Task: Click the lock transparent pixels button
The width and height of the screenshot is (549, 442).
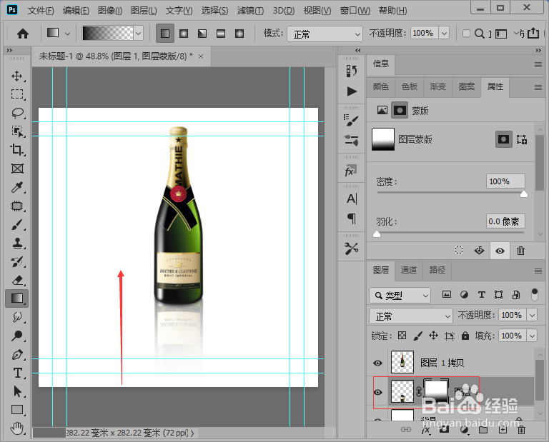Action: [402, 336]
